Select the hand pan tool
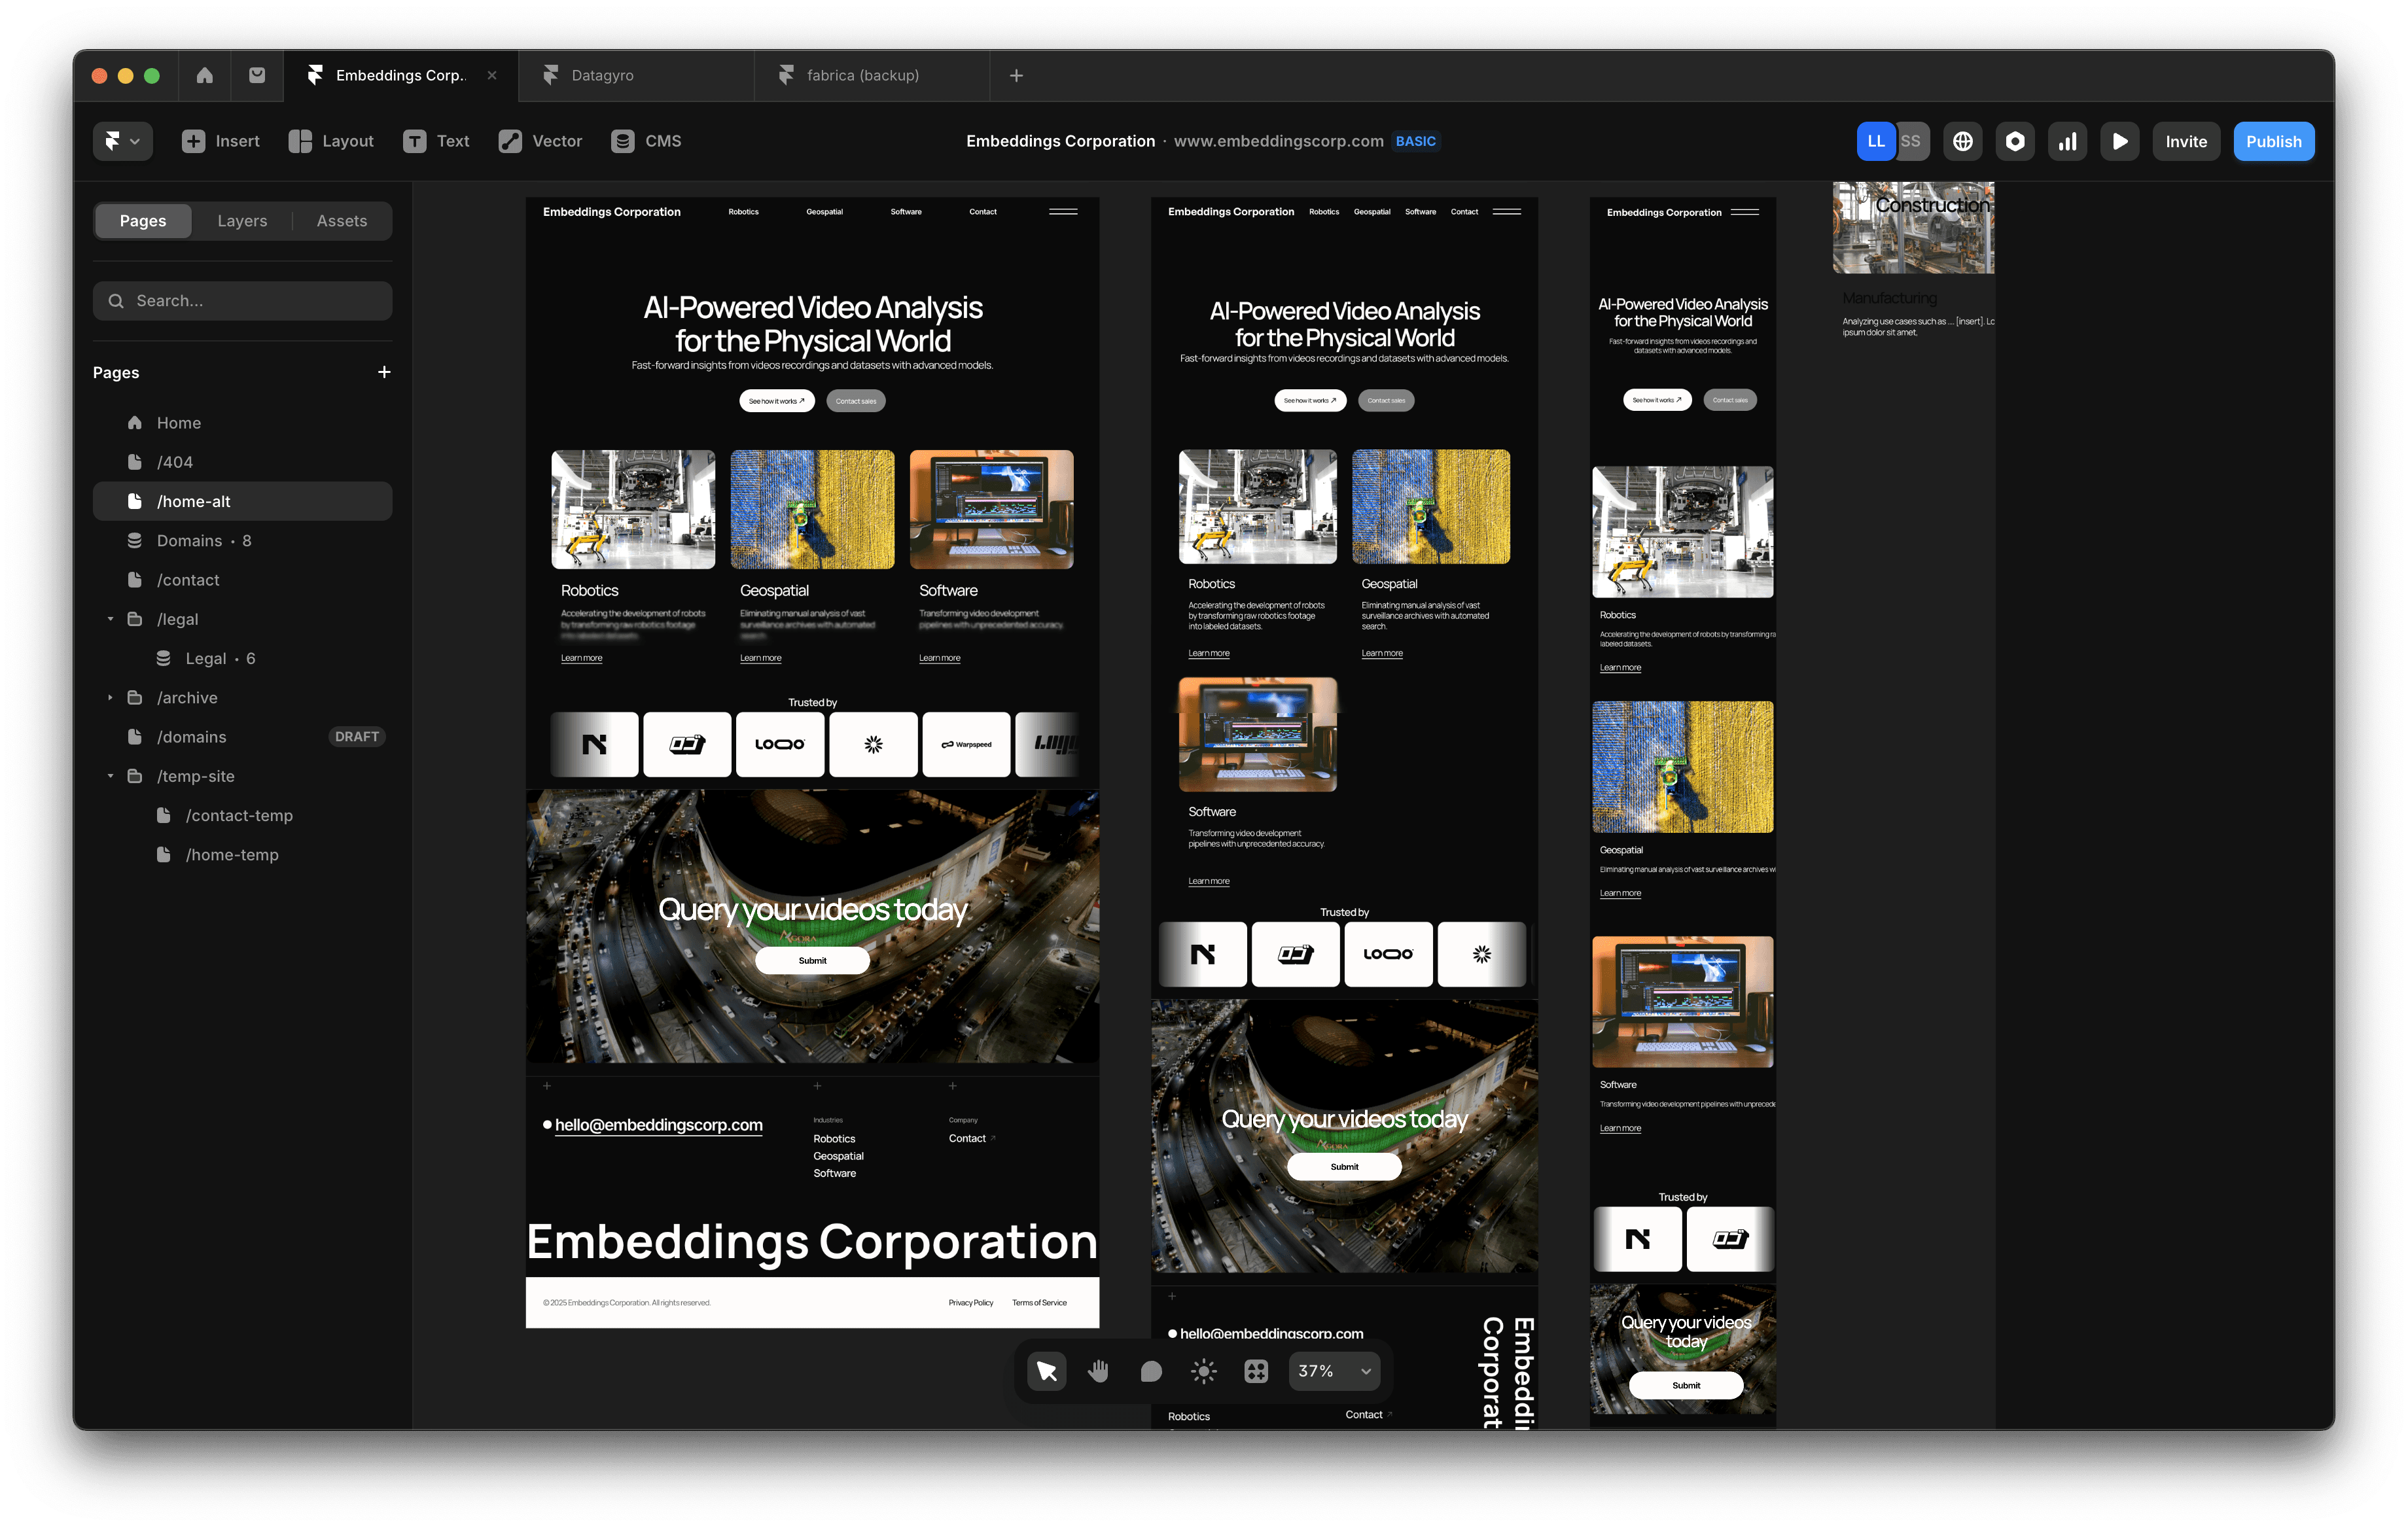2408x1527 pixels. (1098, 1371)
